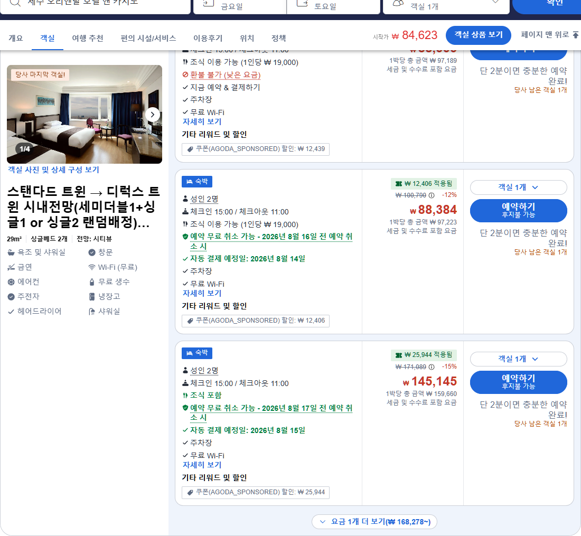Click 자세히 보기 above ₩12,406 coupon
581x536 pixels.
202,293
